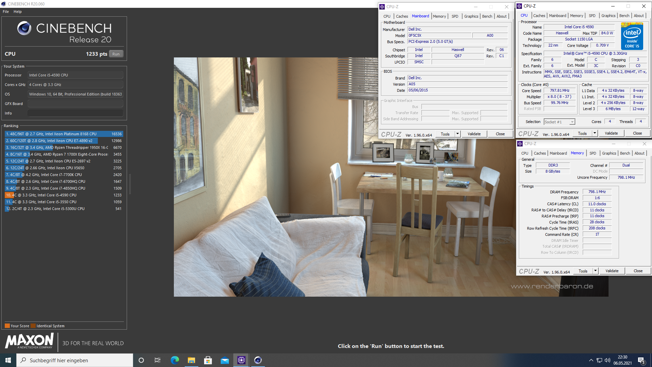This screenshot has height=367, width=652.
Task: Select ranking row Intel Xeon Platinum 8168 CPU
Action: click(64, 134)
